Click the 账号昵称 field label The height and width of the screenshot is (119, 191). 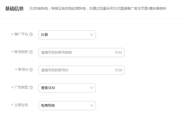[21, 52]
